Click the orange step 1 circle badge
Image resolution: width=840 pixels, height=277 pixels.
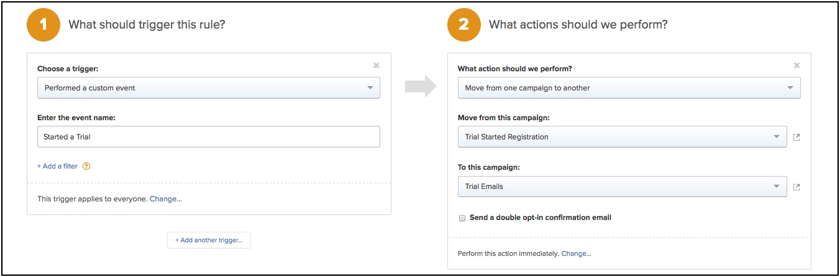click(x=42, y=25)
